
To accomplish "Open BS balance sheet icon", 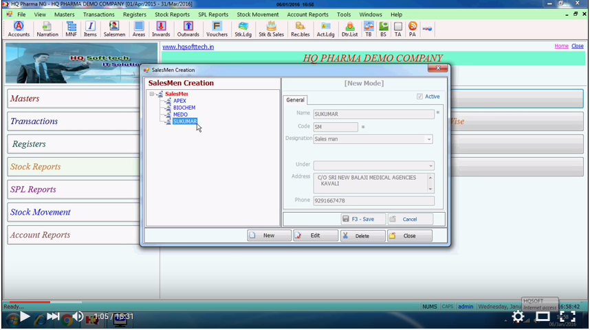I will pyautogui.click(x=383, y=29).
